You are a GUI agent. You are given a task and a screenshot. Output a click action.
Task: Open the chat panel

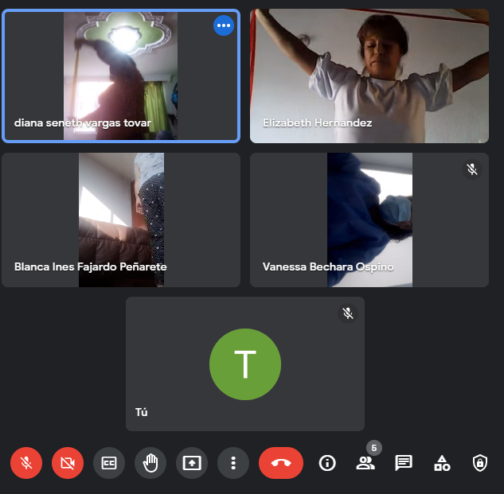coord(404,463)
